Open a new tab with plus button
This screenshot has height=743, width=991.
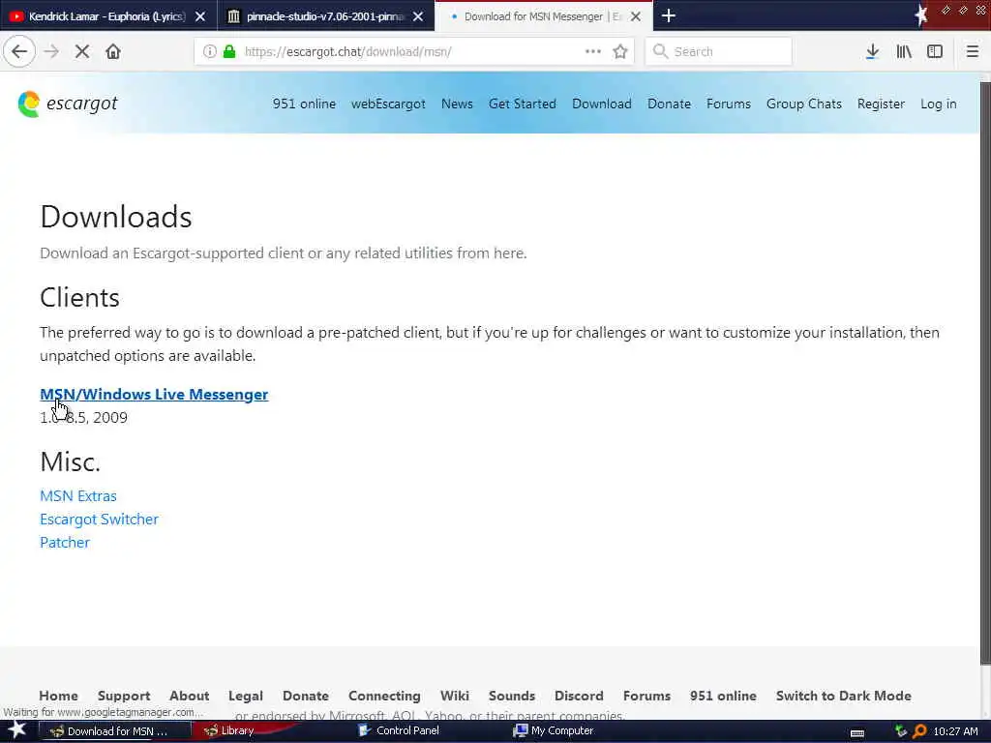click(x=669, y=15)
